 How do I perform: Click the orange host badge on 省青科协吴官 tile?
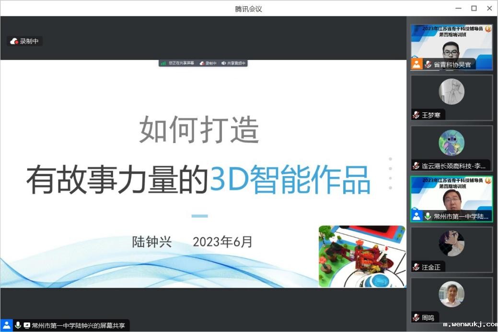417,64
